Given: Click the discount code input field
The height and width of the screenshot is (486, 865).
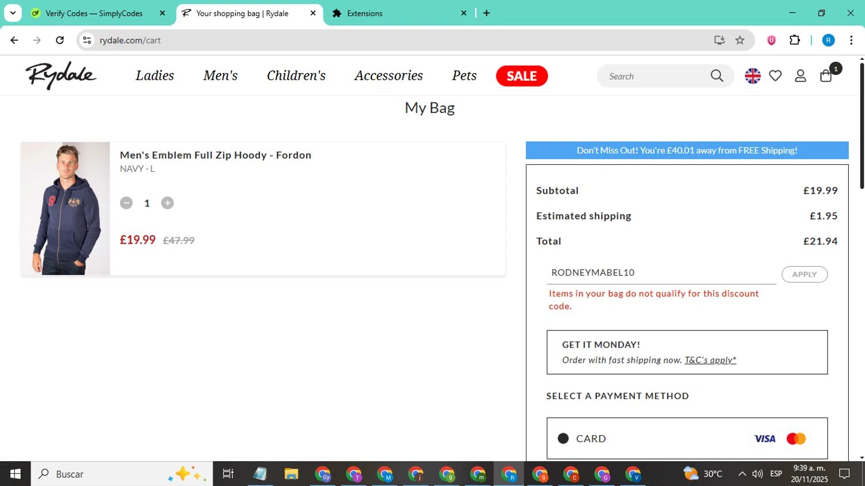Looking at the screenshot, I should [x=661, y=273].
